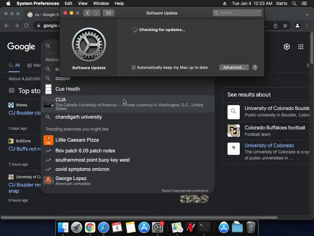Open the View menu
The width and height of the screenshot is (314, 236).
[83, 3]
